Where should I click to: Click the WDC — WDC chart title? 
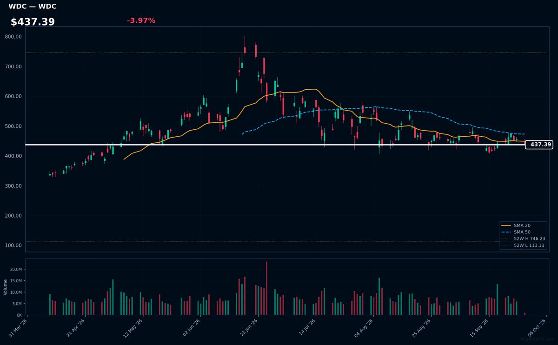[x=32, y=7]
